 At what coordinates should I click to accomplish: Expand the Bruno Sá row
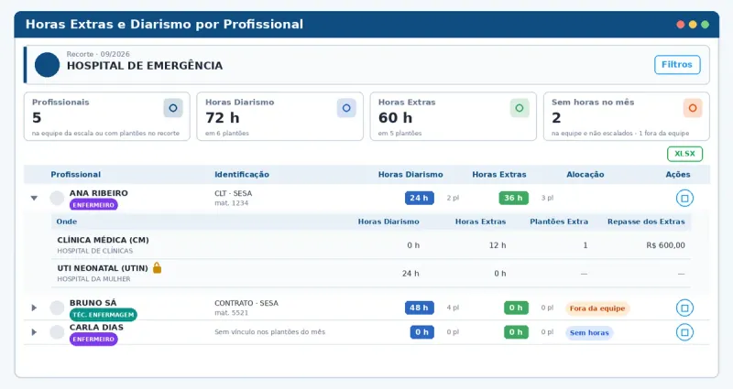34,308
